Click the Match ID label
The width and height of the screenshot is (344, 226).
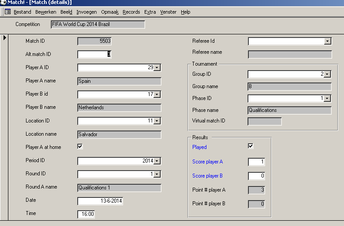[x=35, y=41]
